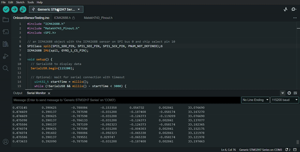
Task: Click the 'void setup() {' code line
Action: tap(40, 59)
